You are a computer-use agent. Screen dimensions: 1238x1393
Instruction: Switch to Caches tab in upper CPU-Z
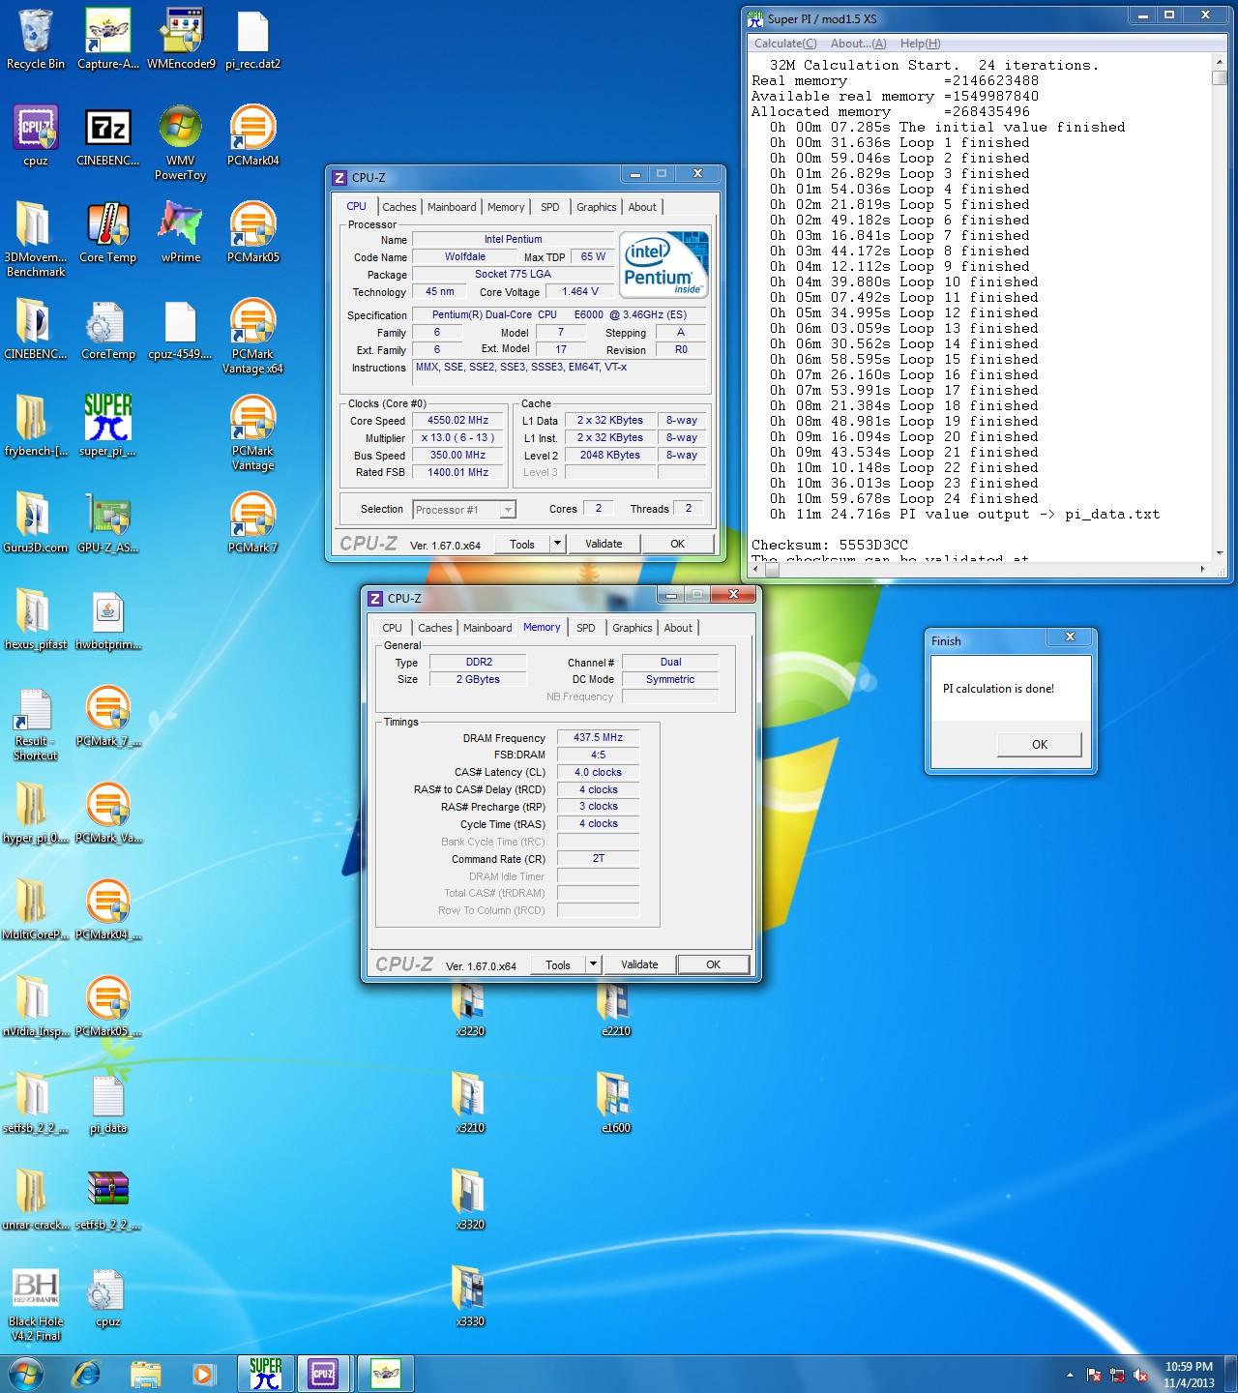[398, 207]
